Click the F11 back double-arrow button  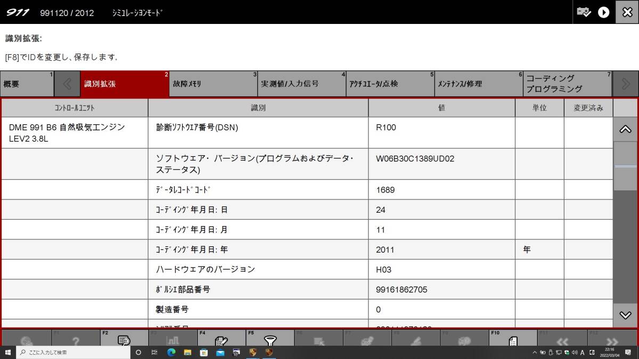(562, 339)
